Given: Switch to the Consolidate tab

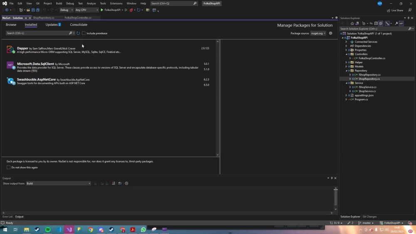Looking at the screenshot, I should (x=79, y=25).
